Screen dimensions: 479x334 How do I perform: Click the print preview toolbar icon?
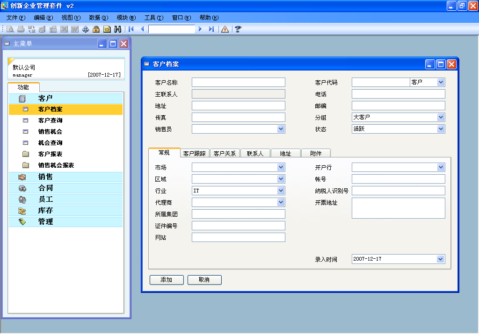(x=10, y=29)
